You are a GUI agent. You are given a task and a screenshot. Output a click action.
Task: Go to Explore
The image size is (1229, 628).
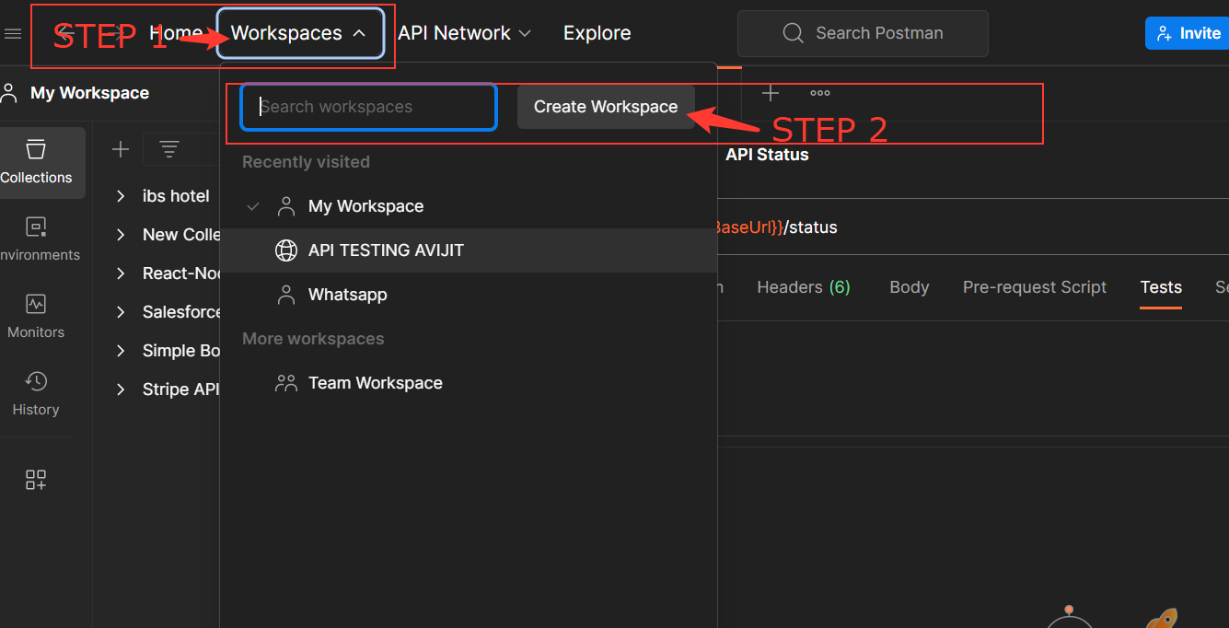tap(597, 33)
